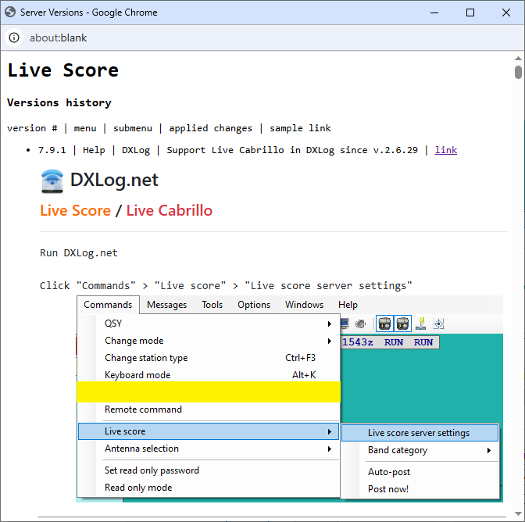The height and width of the screenshot is (522, 525).
Task: Click the Alt+K shortcut text
Action: pyautogui.click(x=304, y=375)
